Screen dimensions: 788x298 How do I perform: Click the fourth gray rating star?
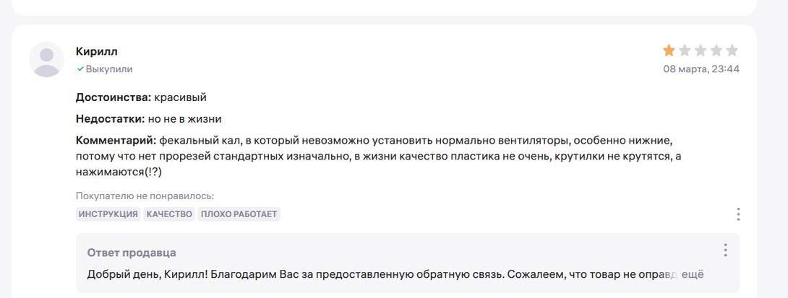click(716, 51)
